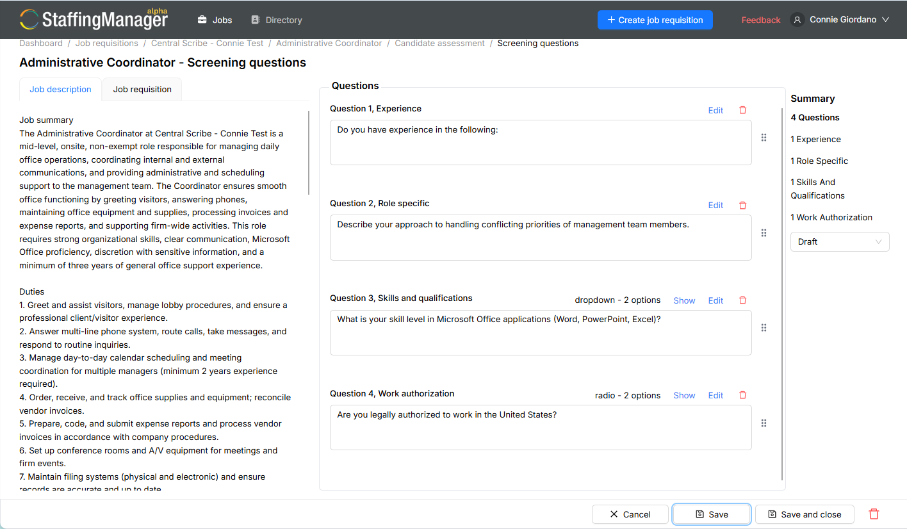
Task: Grab the drag handle for Question 1
Action: 764,138
